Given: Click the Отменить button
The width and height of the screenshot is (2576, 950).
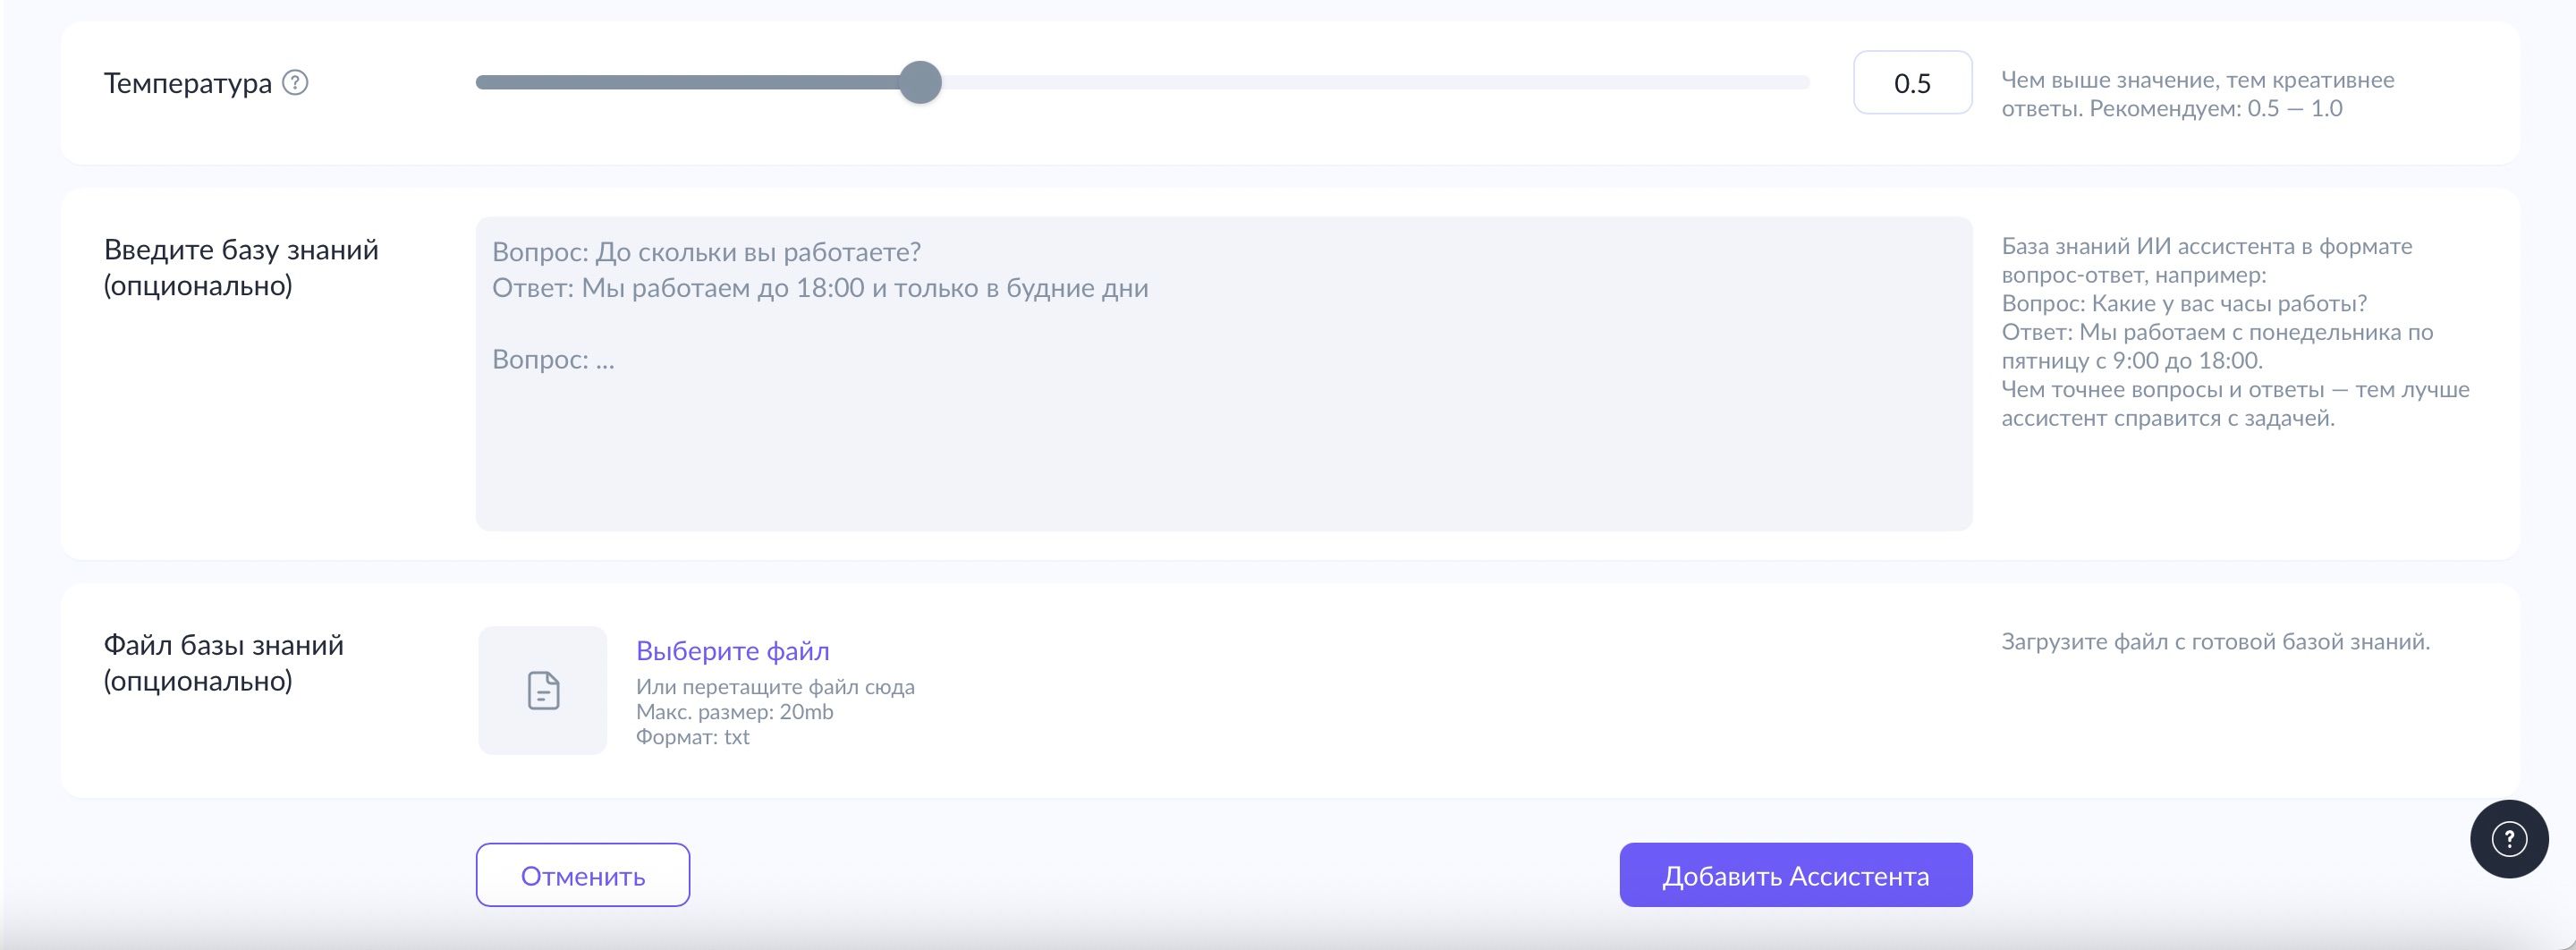Looking at the screenshot, I should (583, 875).
